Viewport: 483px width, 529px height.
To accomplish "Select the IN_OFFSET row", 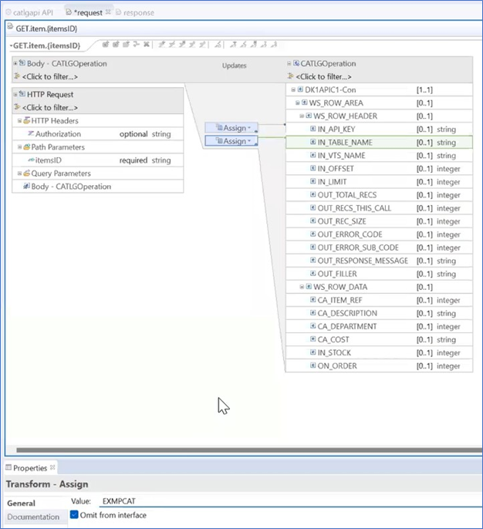I will 379,169.
